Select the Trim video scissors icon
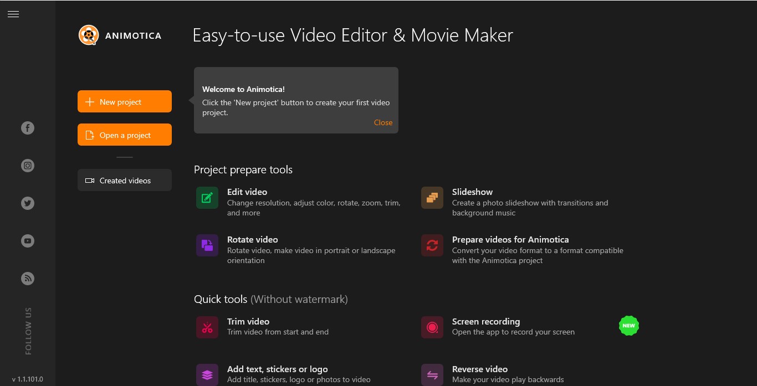The width and height of the screenshot is (757, 386). pyautogui.click(x=207, y=327)
